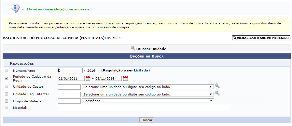
Task: Search unit via Unidade de Custo magnifier
Action: pyautogui.click(x=217, y=86)
